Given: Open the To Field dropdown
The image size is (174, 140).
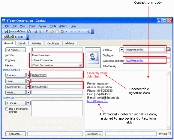Looking at the screenshot, I should tap(20, 37).
